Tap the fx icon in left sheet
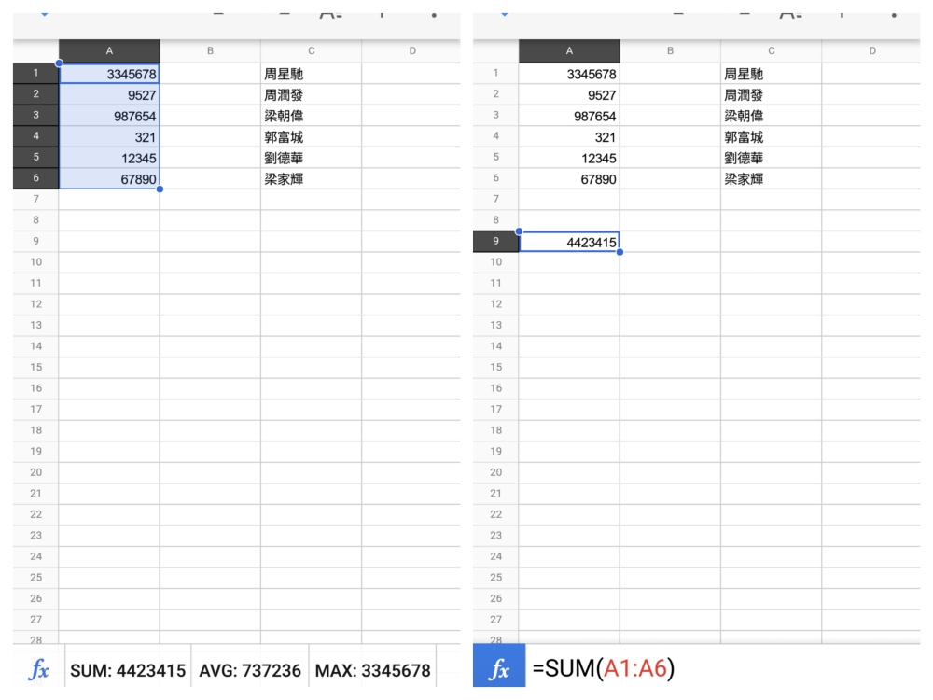Viewport: 933px width, 700px height. [38, 669]
